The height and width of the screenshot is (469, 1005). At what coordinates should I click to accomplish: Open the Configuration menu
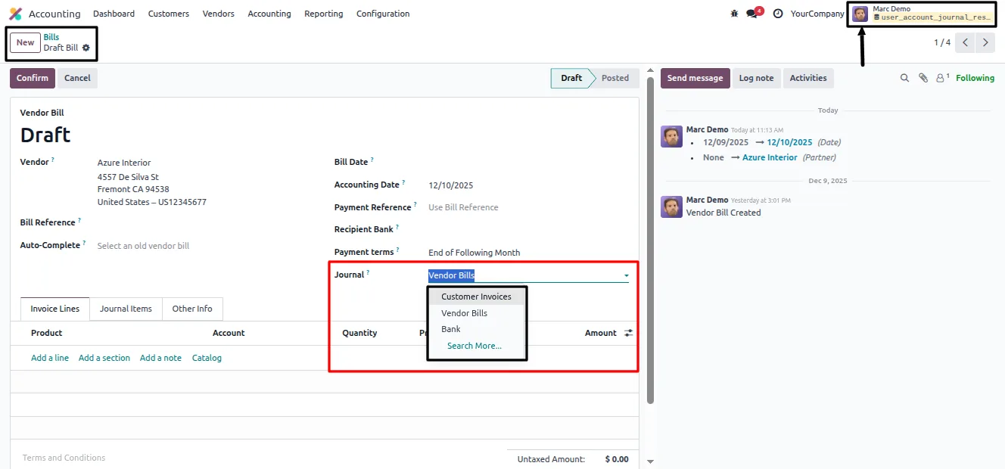pos(383,14)
